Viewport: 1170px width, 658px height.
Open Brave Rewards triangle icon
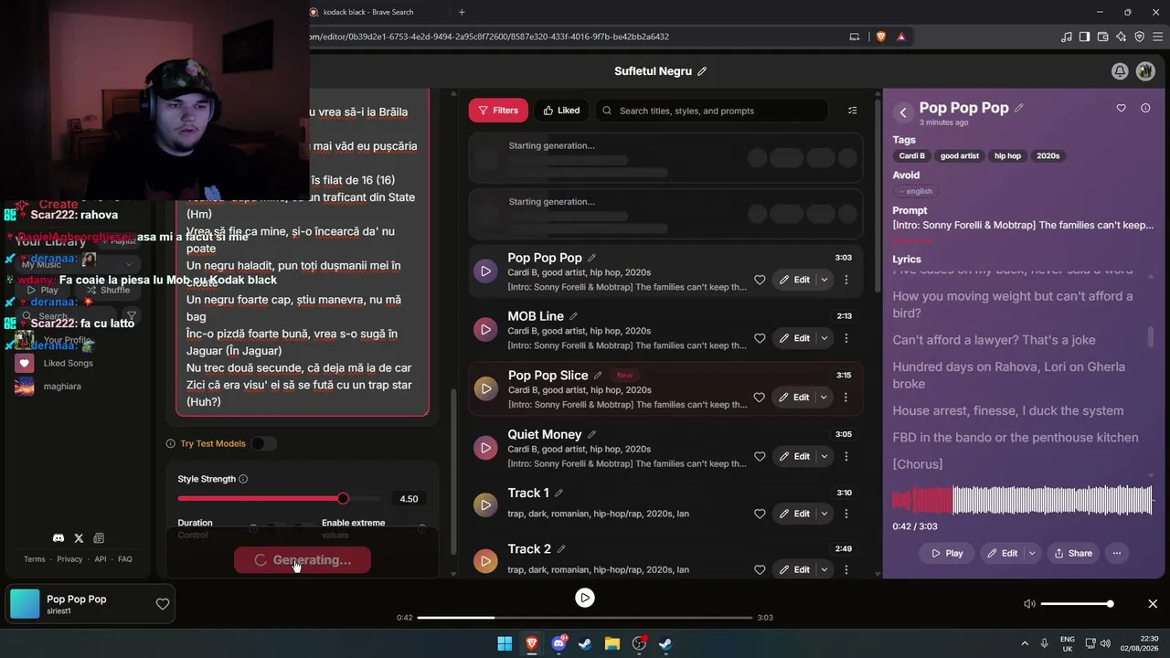coord(901,37)
